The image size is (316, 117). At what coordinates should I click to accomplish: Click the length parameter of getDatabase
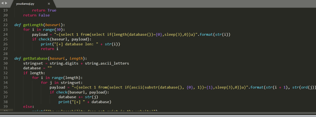76,58
